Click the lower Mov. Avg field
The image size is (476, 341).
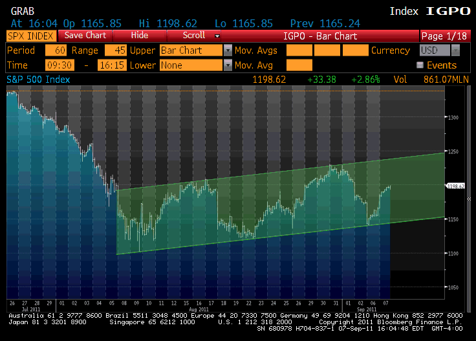pos(299,65)
